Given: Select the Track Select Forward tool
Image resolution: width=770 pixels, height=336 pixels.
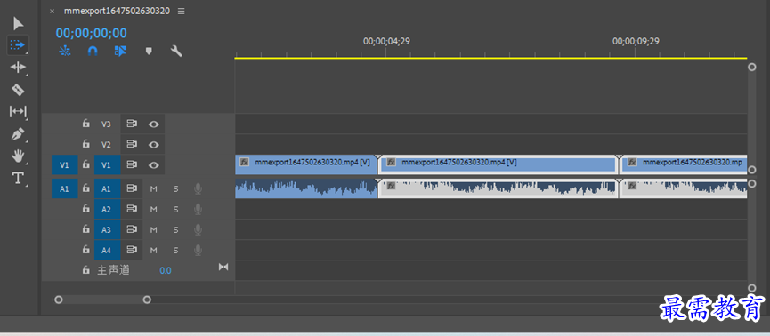Looking at the screenshot, I should point(18,44).
